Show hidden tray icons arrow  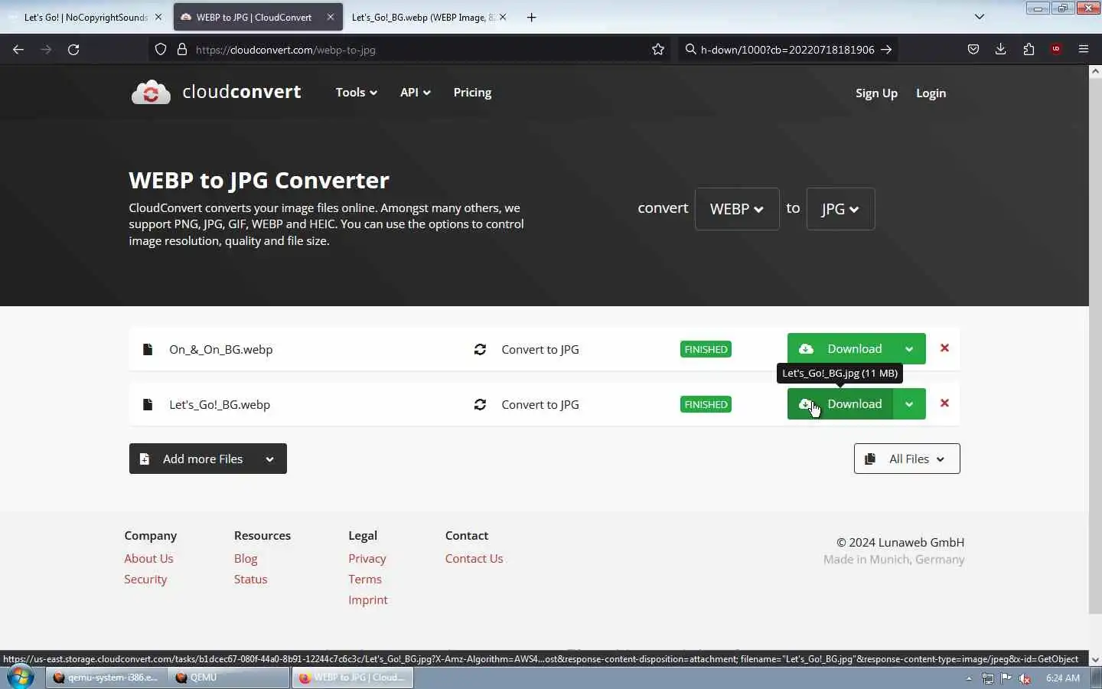[969, 678]
